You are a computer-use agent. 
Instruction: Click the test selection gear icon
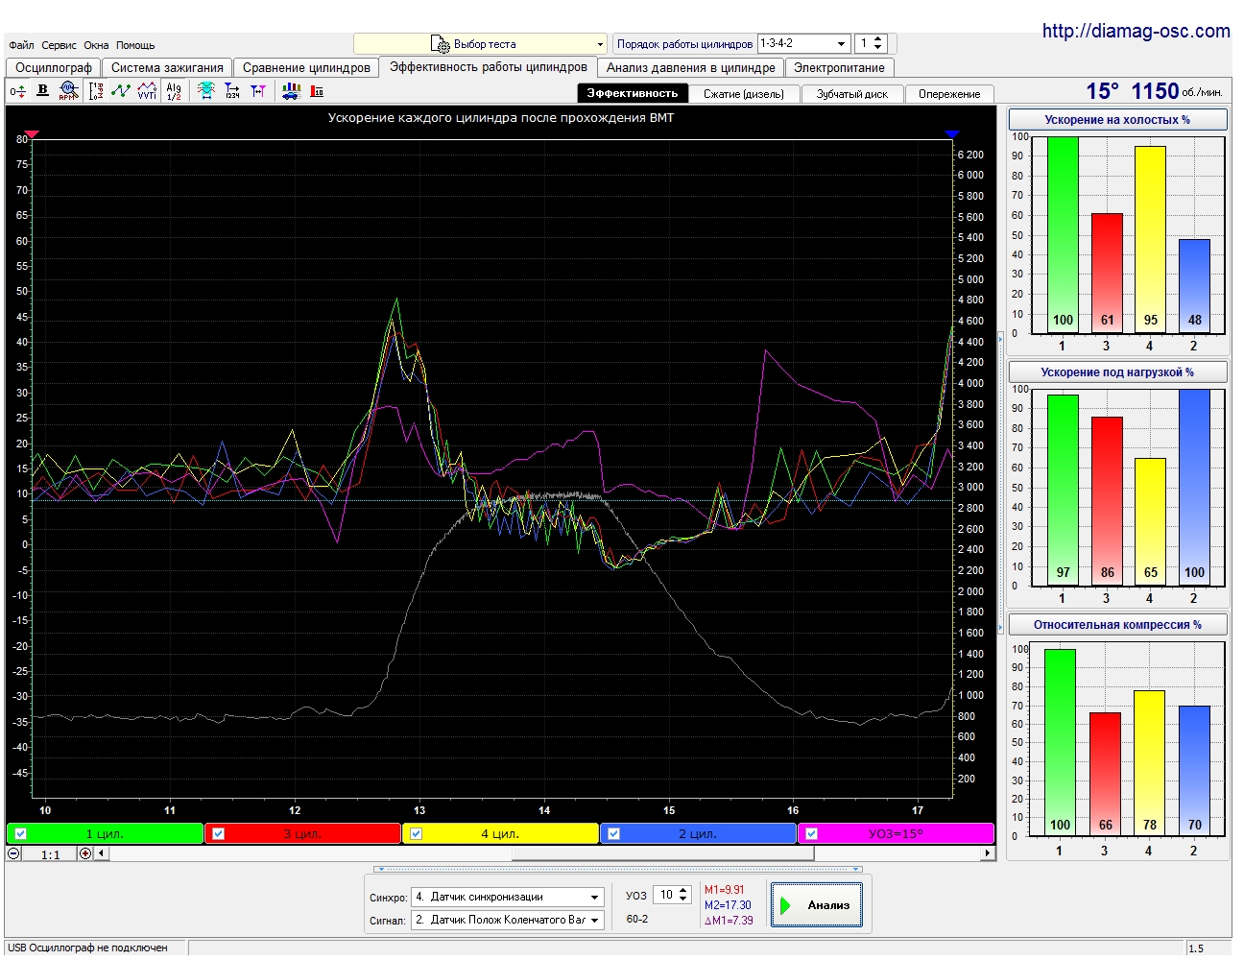[x=440, y=44]
